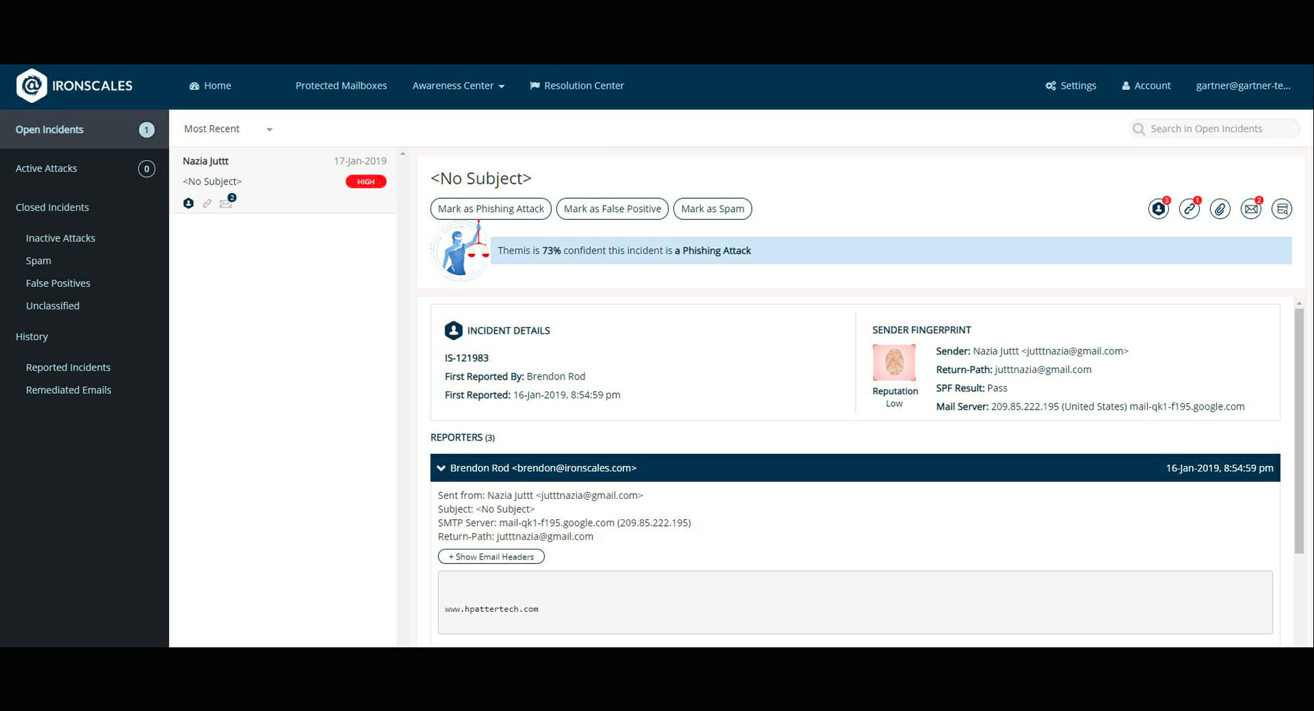
Task: Select Remediated Emails in the sidebar
Action: 68,390
